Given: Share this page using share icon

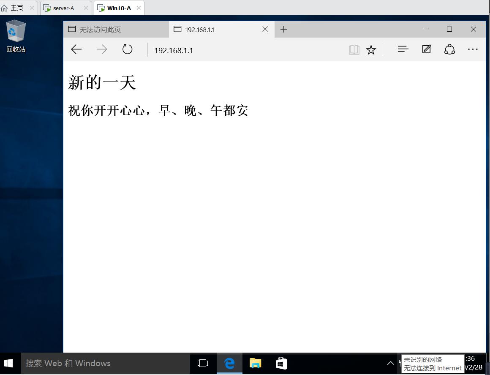Looking at the screenshot, I should [x=449, y=49].
